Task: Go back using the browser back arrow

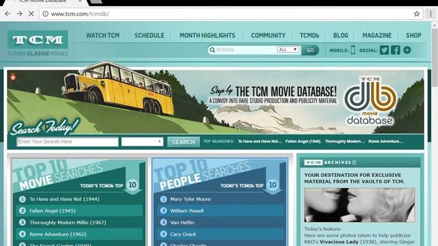Action: click(x=8, y=14)
